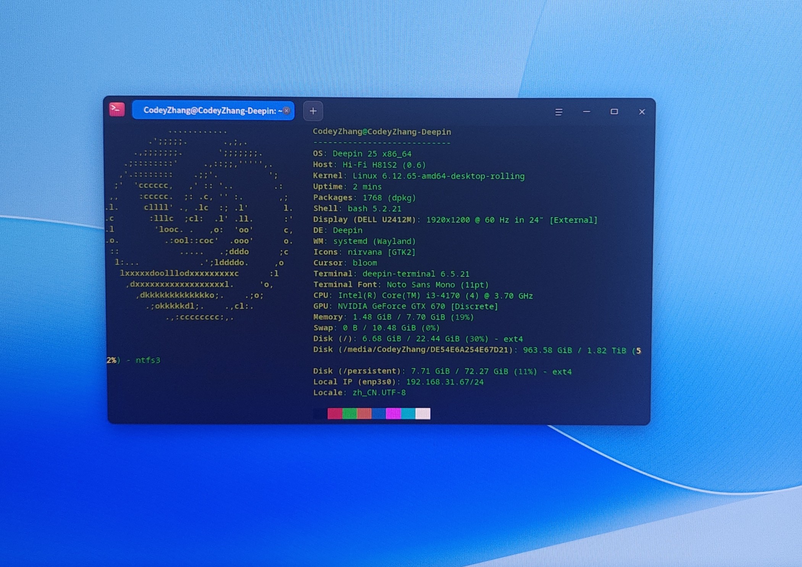The image size is (802, 567).
Task: Click the red color block
Action: (x=335, y=413)
